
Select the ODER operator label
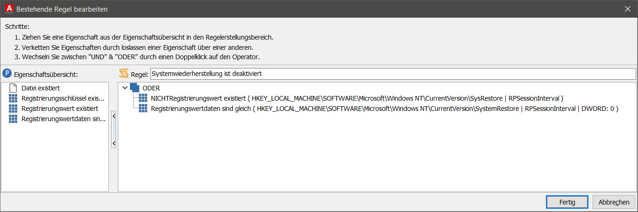pyautogui.click(x=151, y=88)
